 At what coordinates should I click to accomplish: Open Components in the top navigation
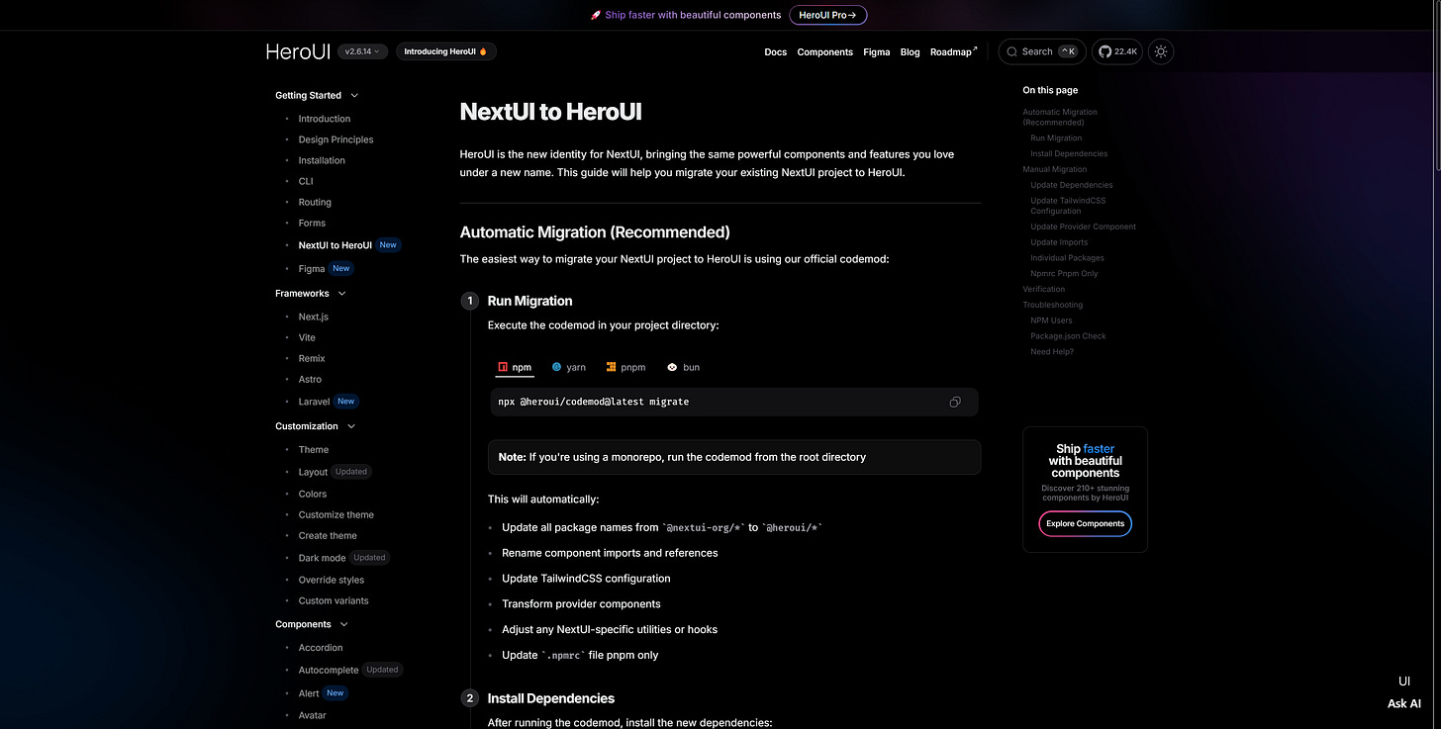point(825,51)
